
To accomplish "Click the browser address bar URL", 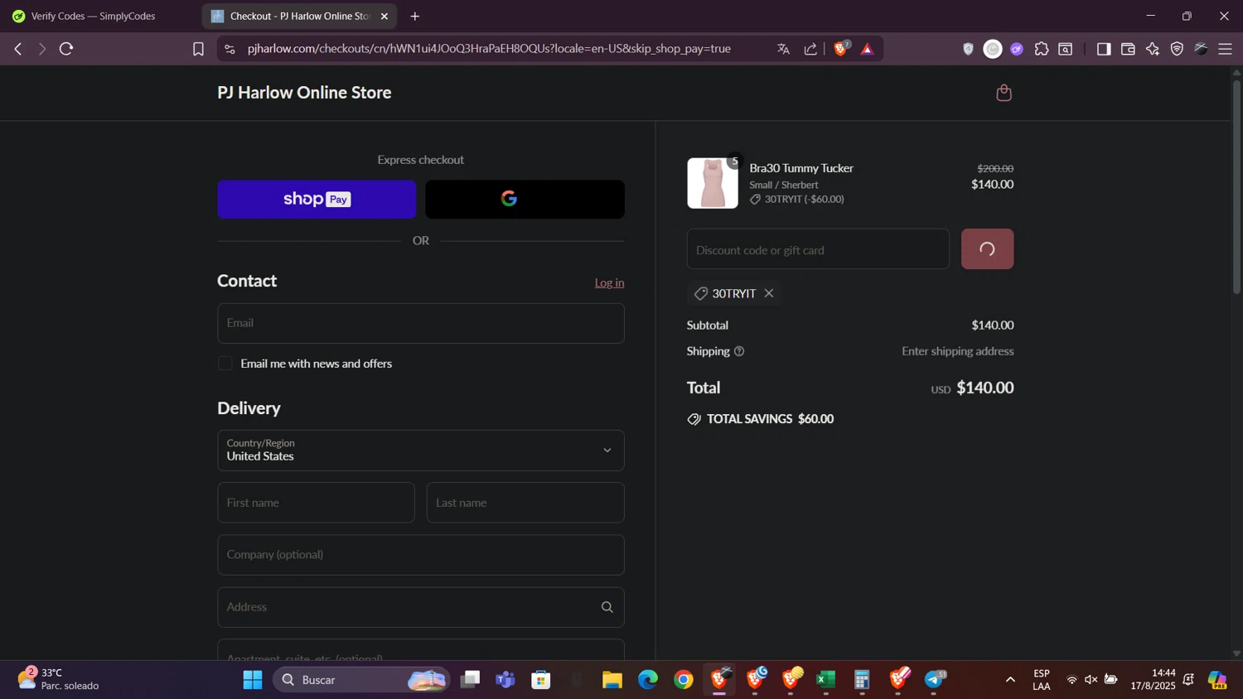I will click(489, 49).
